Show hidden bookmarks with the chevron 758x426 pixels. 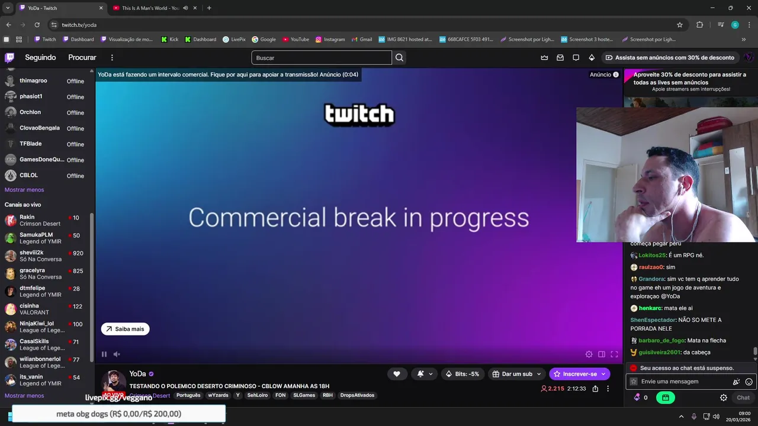(x=744, y=40)
